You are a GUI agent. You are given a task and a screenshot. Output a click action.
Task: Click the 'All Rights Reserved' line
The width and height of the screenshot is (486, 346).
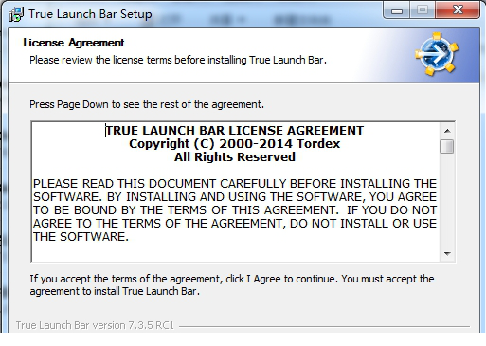tap(234, 157)
